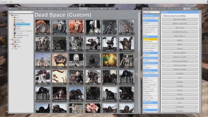Spawn the Enhanced Infector NPC

[x=59, y=94]
